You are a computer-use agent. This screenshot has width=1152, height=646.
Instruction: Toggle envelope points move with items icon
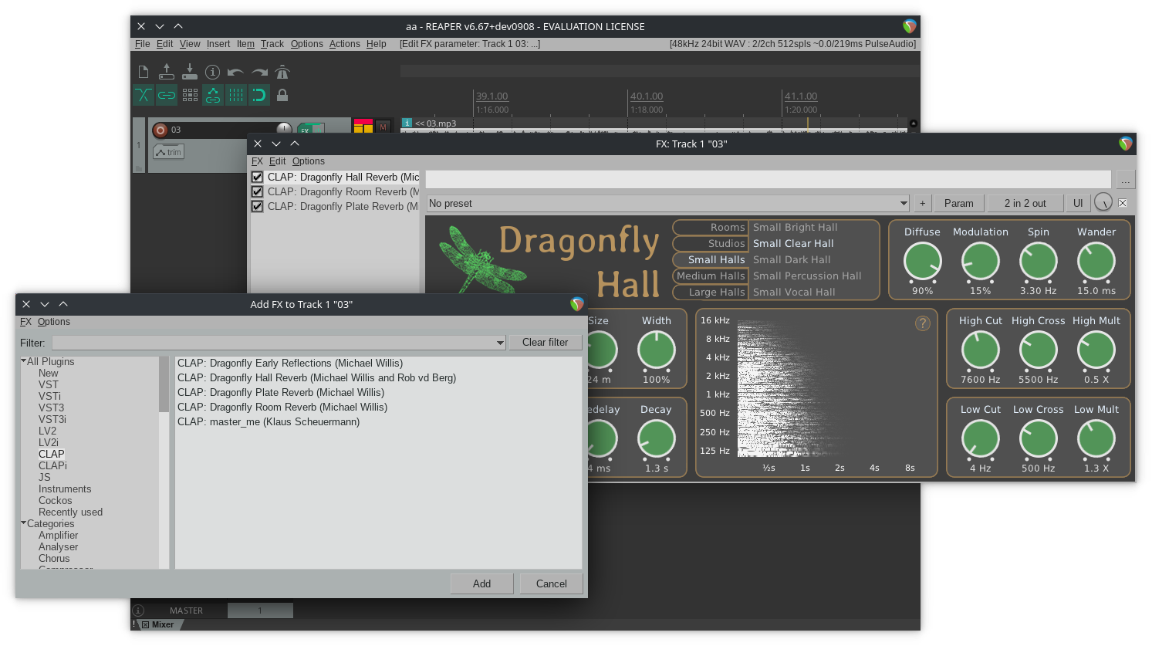point(213,95)
